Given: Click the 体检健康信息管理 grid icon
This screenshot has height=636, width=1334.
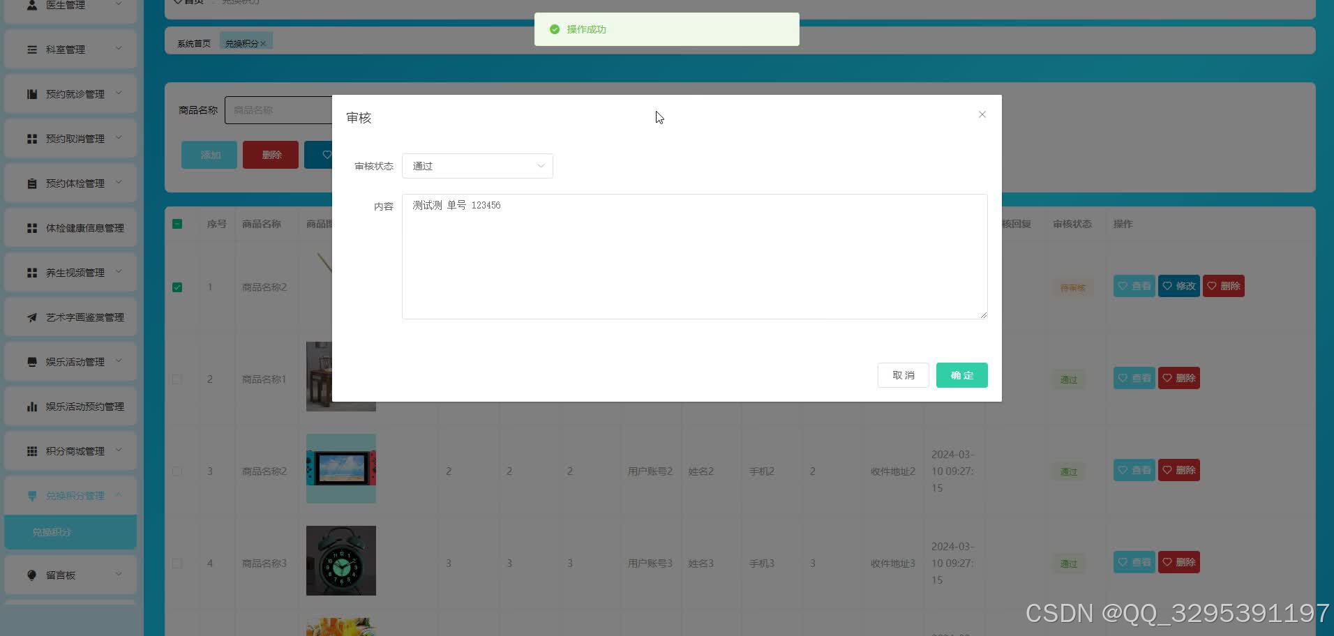Looking at the screenshot, I should point(32,228).
